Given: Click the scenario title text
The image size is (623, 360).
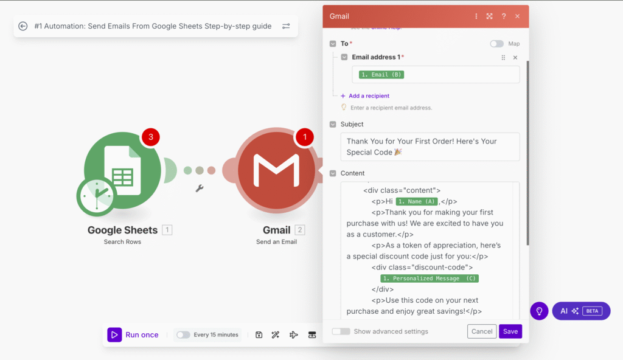Looking at the screenshot, I should tap(153, 26).
